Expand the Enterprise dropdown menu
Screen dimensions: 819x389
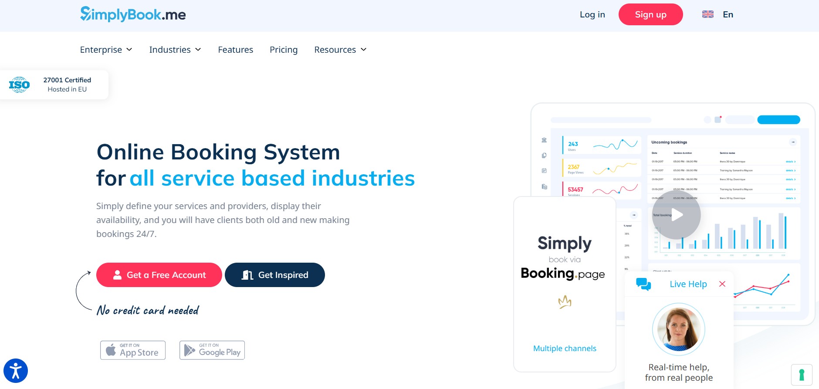click(106, 50)
